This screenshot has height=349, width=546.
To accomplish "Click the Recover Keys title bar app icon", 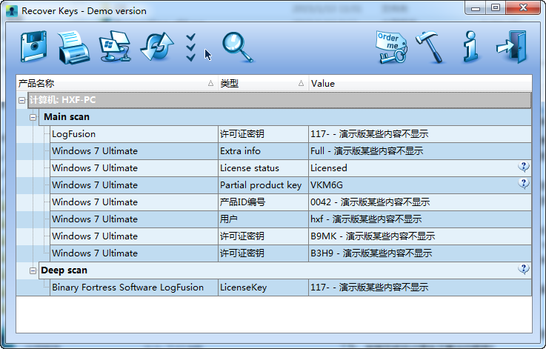I will [12, 11].
